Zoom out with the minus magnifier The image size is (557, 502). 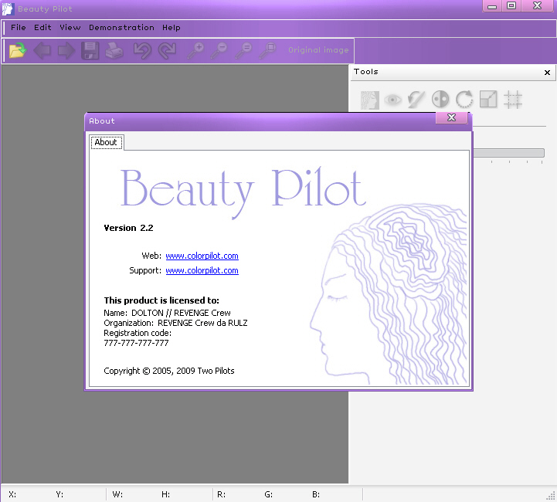(219, 50)
